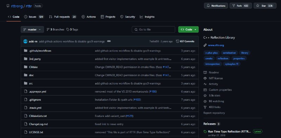
Task: Click the acki-m avatar image
Action: pyautogui.click(x=25, y=41)
